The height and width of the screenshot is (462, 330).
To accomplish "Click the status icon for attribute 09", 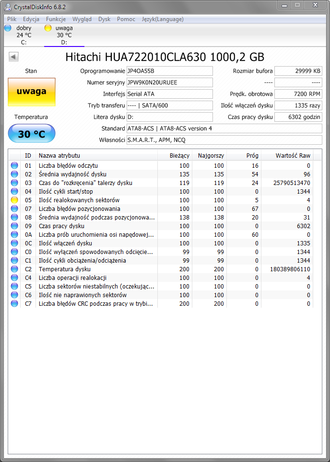I will pos(14,226).
